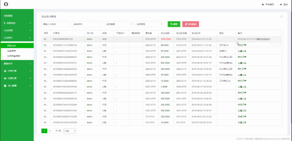Click the 变动金额 column header

point(166,33)
